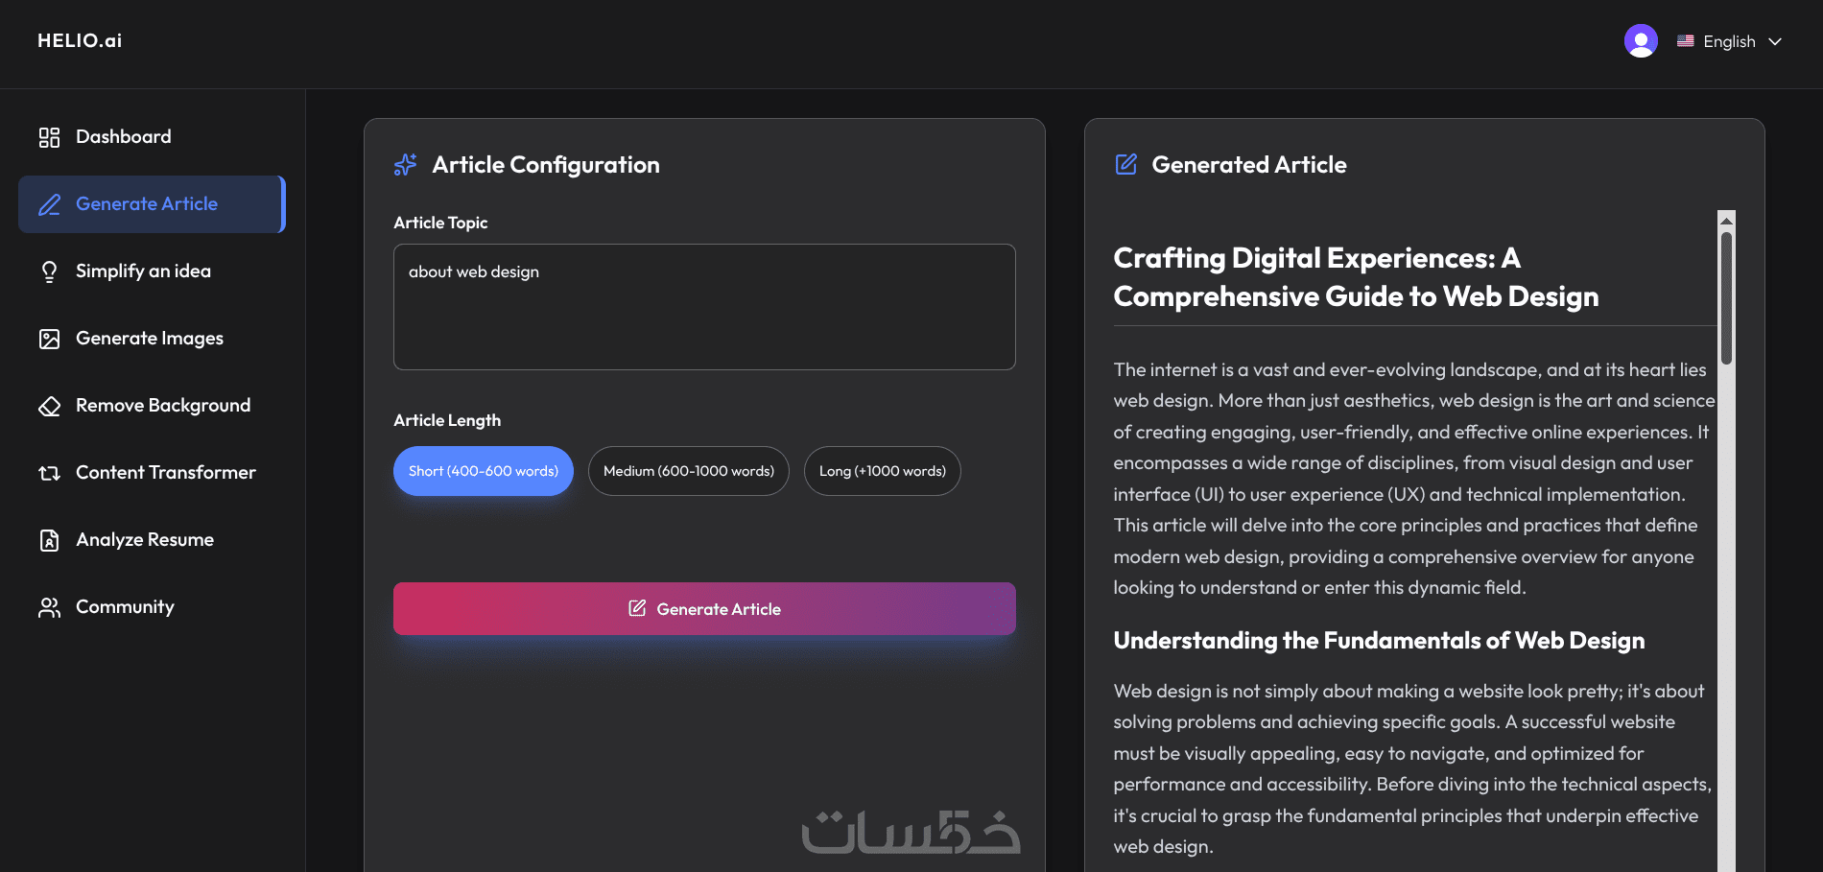Go to Simplify an idea page

(x=143, y=271)
